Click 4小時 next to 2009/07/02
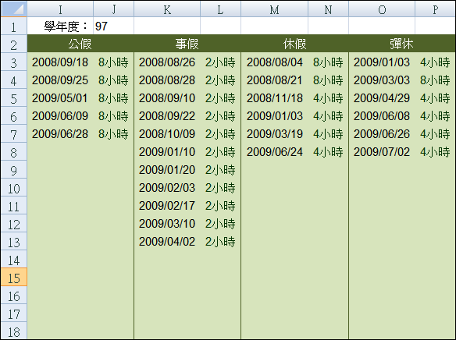 click(435, 152)
